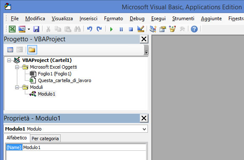Collapse the Moduli folder node
This screenshot has width=244, height=160.
17,87
